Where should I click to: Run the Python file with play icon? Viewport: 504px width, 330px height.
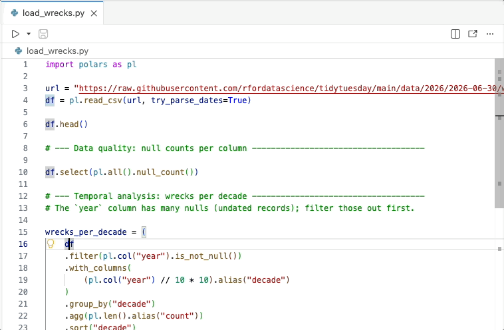coord(15,34)
